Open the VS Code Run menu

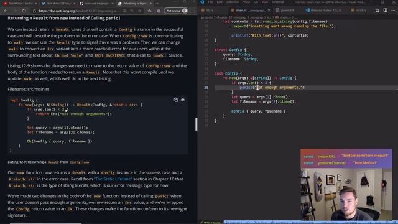[265, 2]
